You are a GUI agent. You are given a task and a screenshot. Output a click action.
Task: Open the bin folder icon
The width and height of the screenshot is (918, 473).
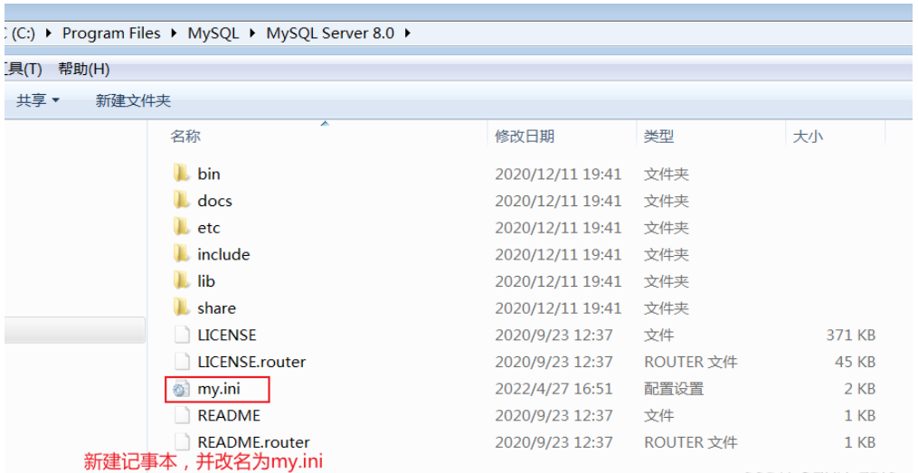(x=182, y=174)
